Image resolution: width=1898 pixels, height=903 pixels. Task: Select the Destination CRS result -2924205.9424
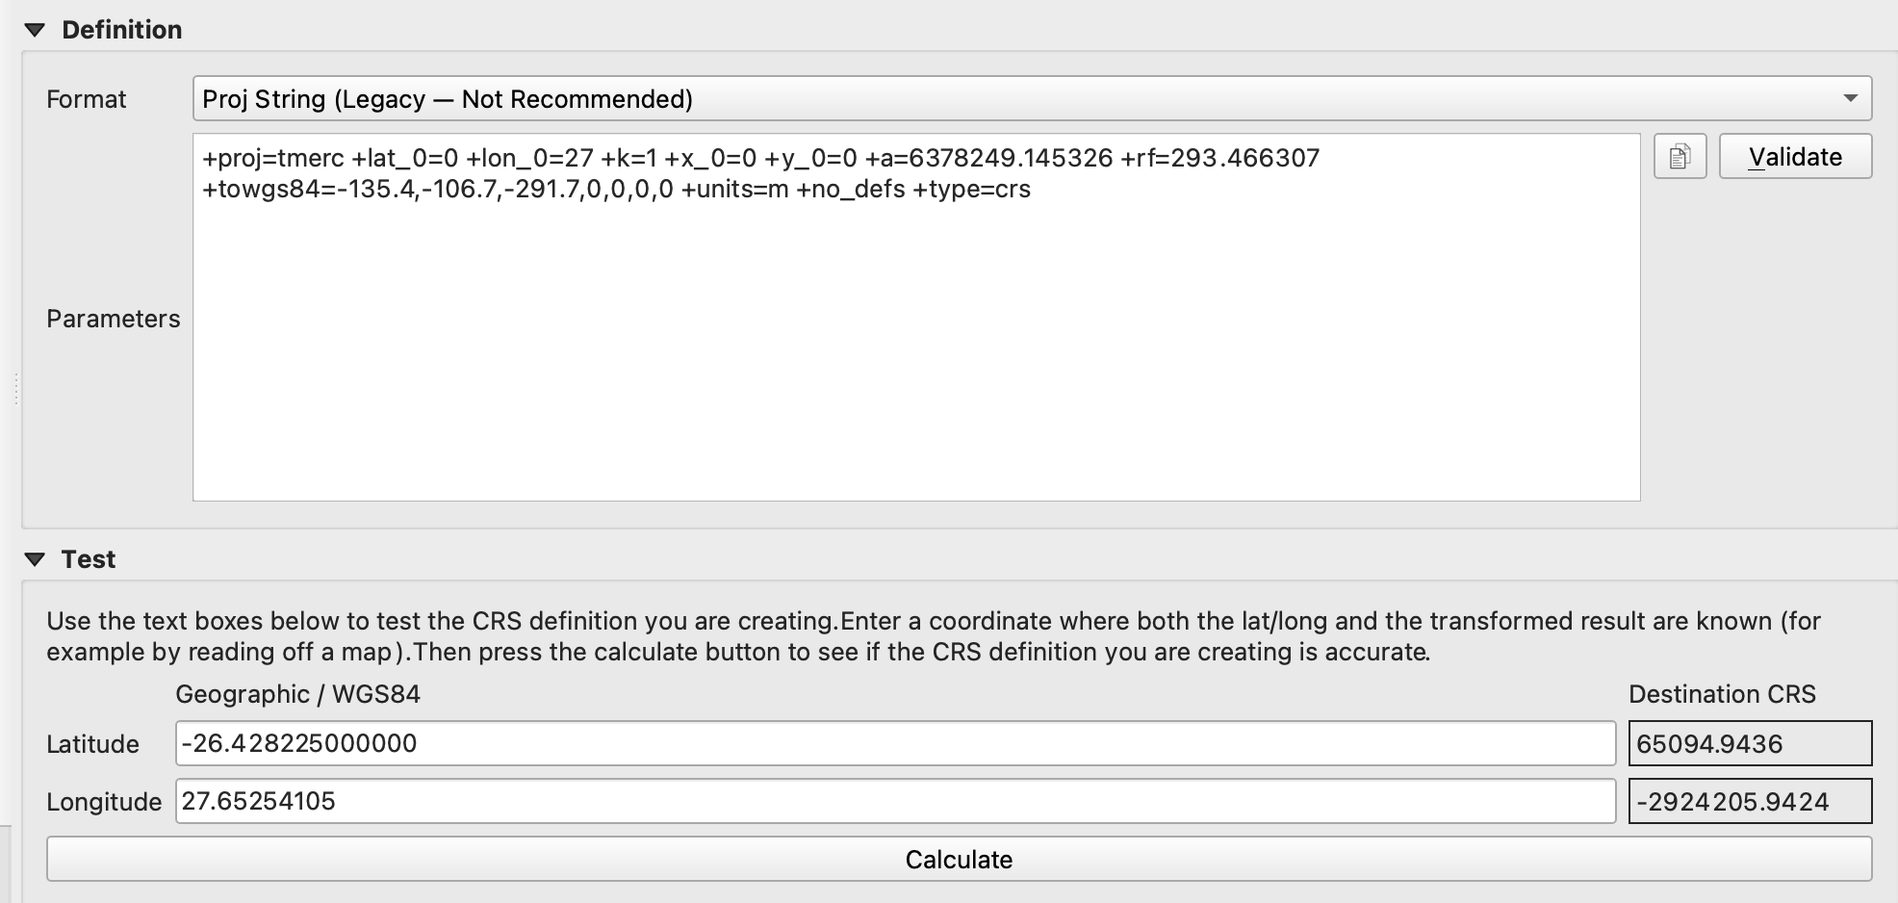1750,801
